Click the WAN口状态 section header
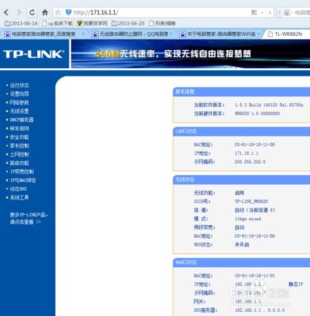 (x=241, y=262)
